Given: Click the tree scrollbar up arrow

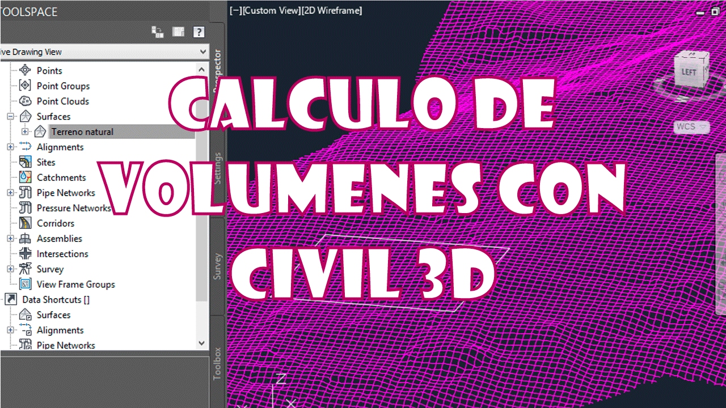Looking at the screenshot, I should point(202,69).
